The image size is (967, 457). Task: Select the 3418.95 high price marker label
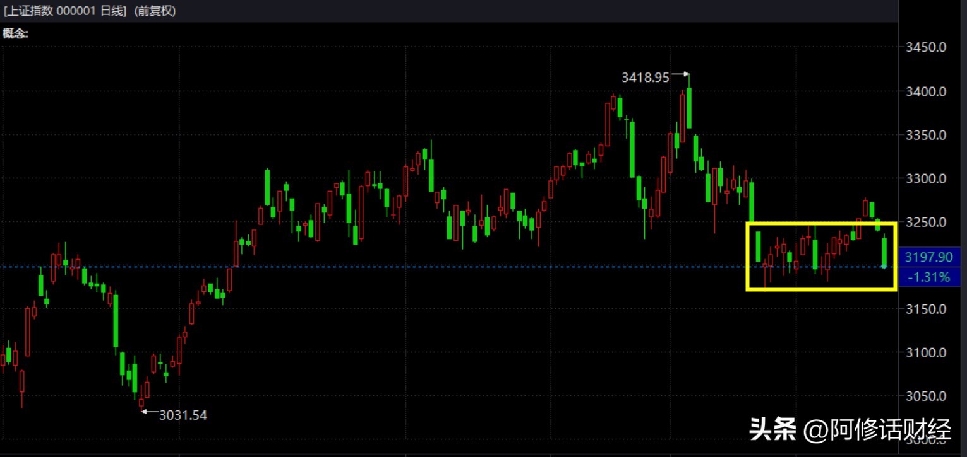coord(645,78)
